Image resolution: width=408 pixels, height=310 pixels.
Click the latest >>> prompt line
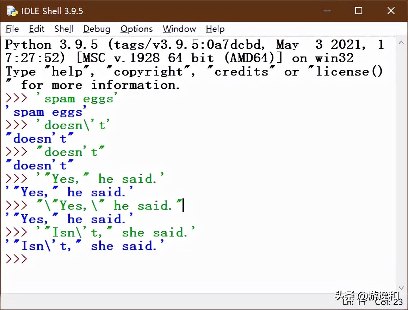coord(16,259)
